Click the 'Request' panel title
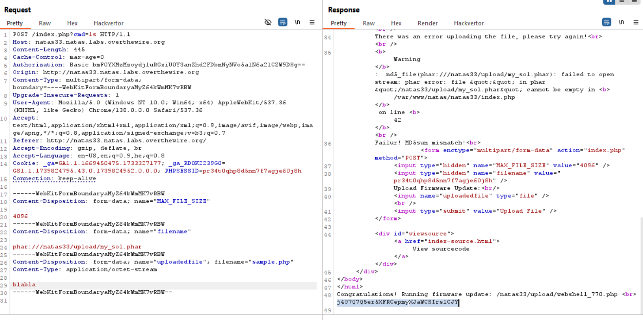This screenshot has width=643, height=320. pos(17,10)
